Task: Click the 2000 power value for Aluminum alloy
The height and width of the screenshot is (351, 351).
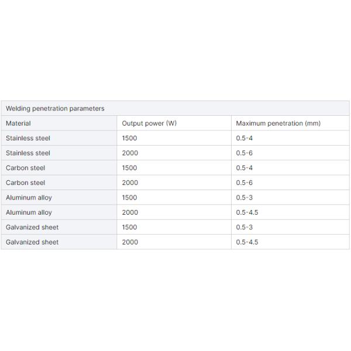Action: (x=130, y=212)
